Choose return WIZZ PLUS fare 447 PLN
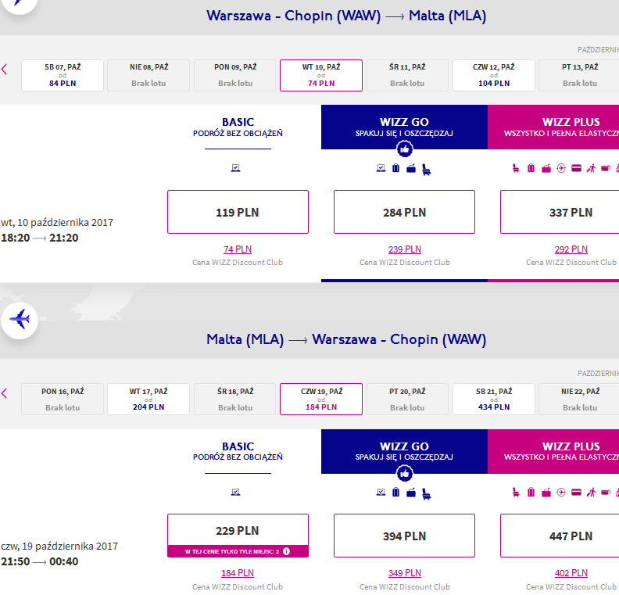The width and height of the screenshot is (619, 595). [x=560, y=536]
